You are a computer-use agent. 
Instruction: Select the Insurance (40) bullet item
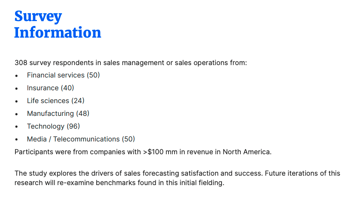point(50,88)
